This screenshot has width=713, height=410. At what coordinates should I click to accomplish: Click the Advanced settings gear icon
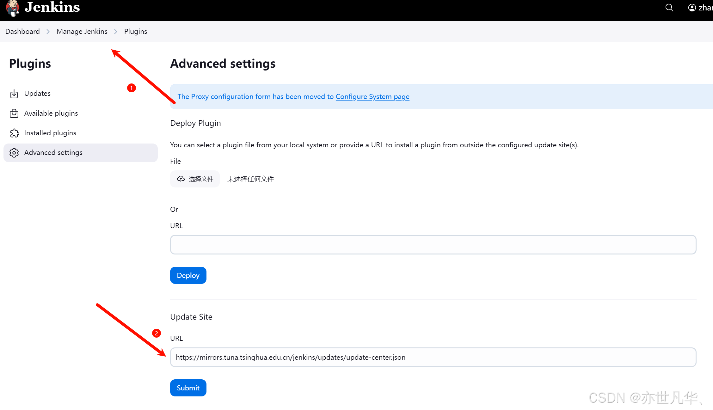(x=14, y=153)
